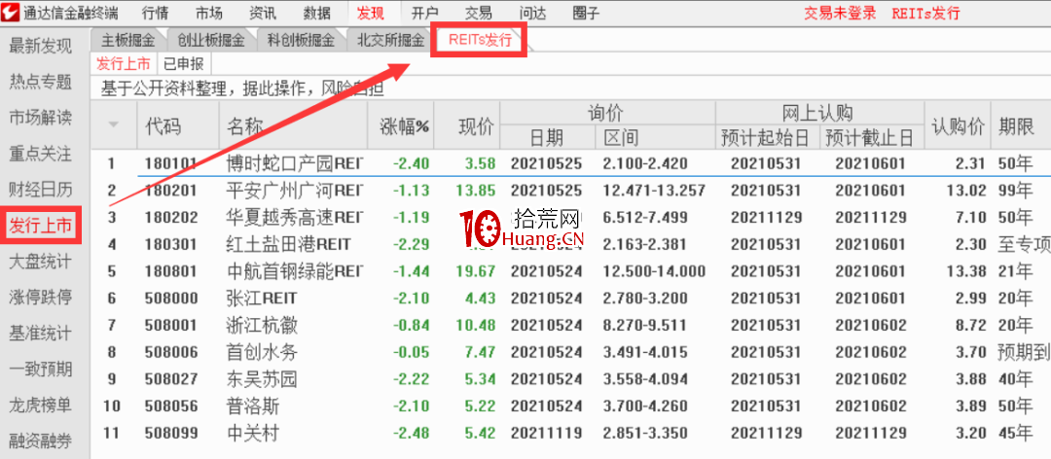Viewport: 1051px width, 459px height.
Task: Click stock code 180101
Action: tap(171, 163)
